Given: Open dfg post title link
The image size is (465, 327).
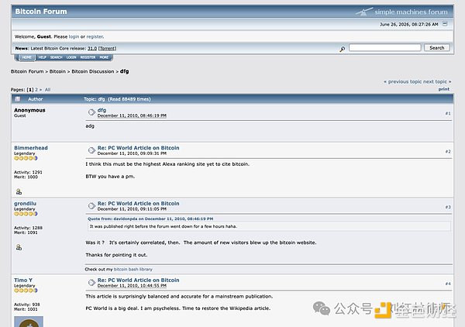Looking at the screenshot, I should point(102,110).
